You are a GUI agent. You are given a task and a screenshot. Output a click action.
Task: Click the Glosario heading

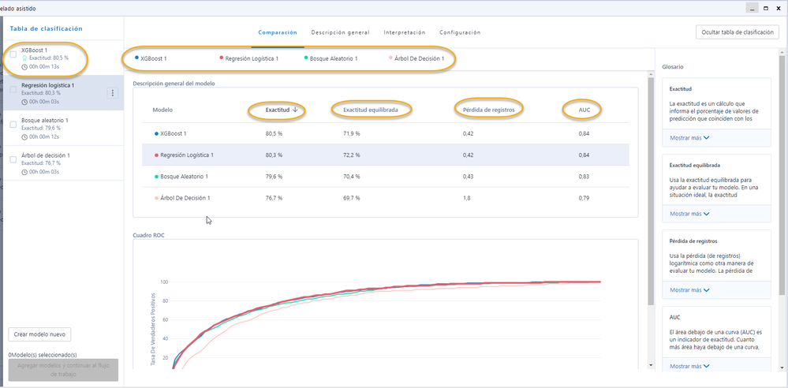click(672, 66)
